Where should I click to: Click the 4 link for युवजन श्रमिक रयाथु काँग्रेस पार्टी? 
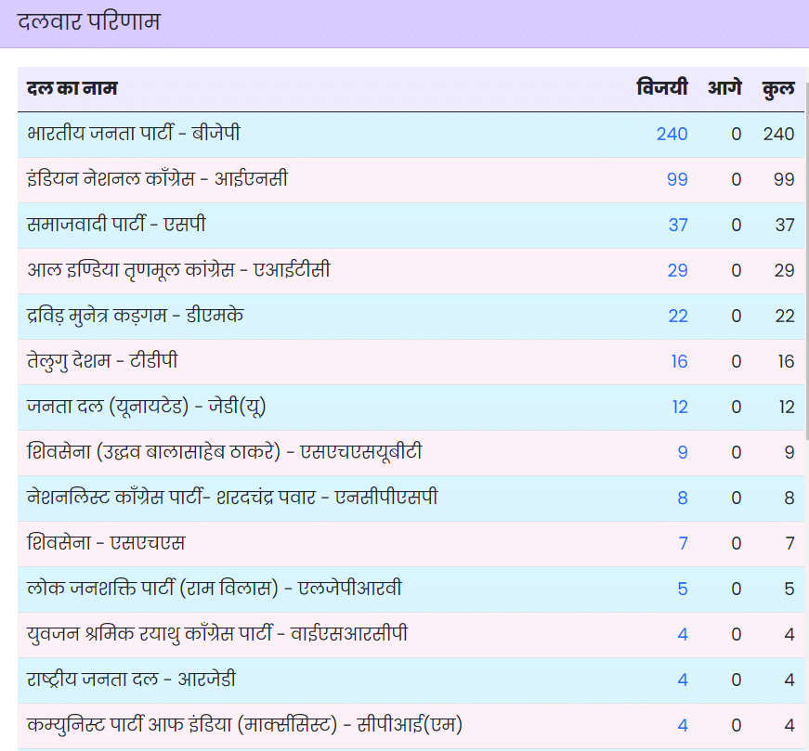683,634
